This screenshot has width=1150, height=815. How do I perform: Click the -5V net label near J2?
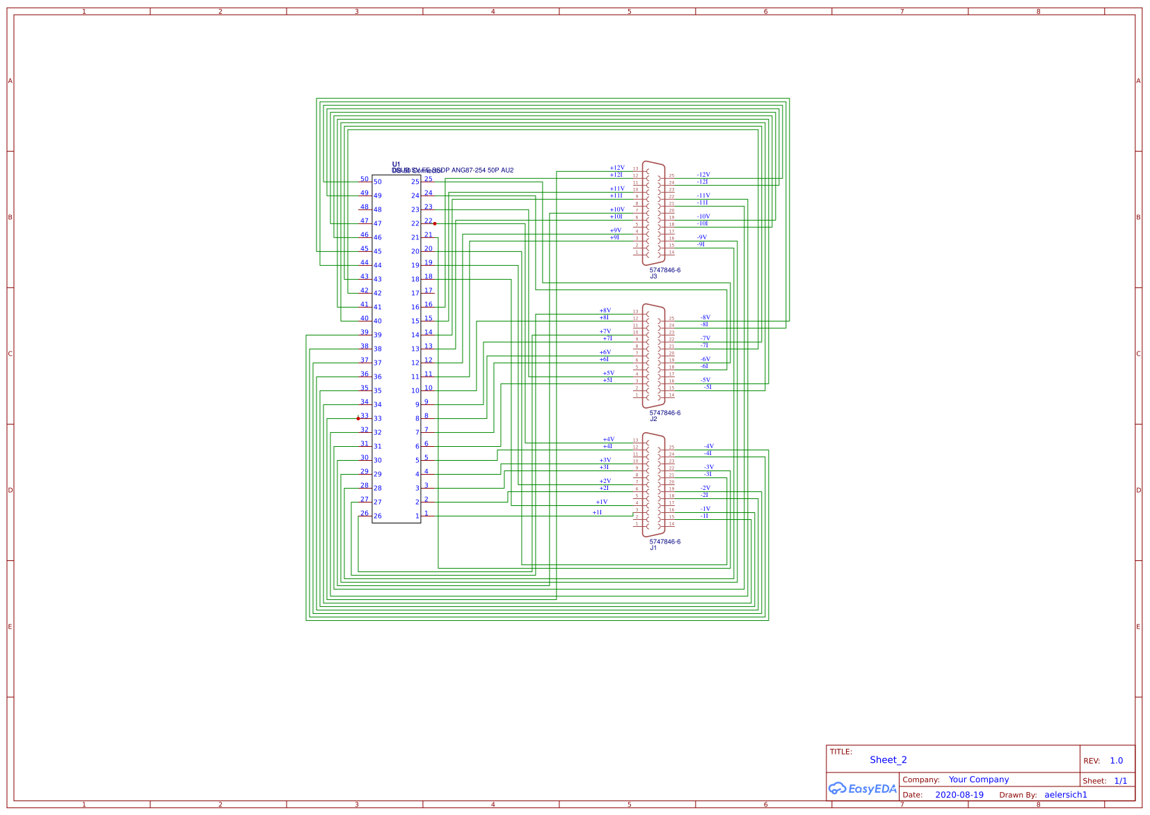click(704, 381)
